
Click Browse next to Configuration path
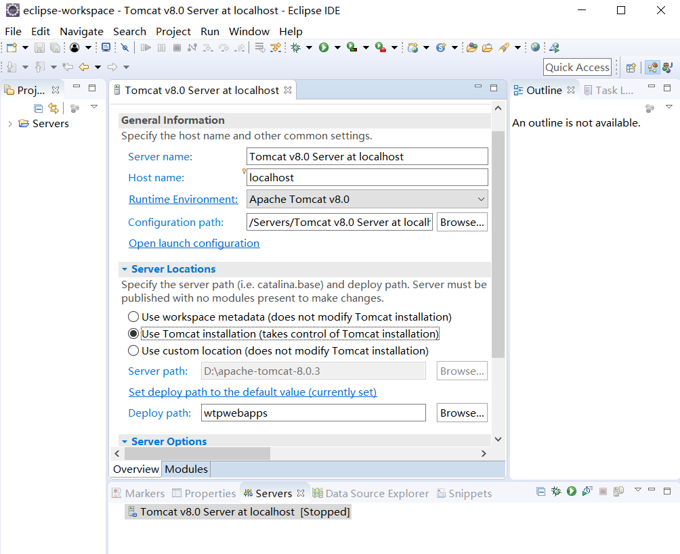[462, 222]
